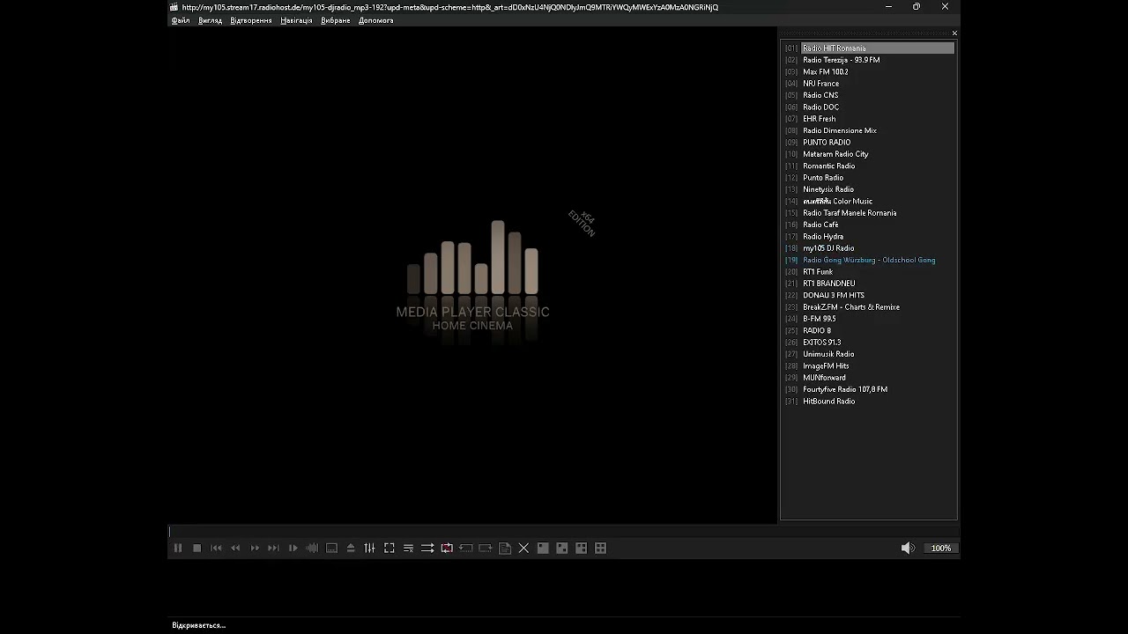Increase playback speed with forward arrows
Screen dimensions: 1128x634
coord(255,548)
